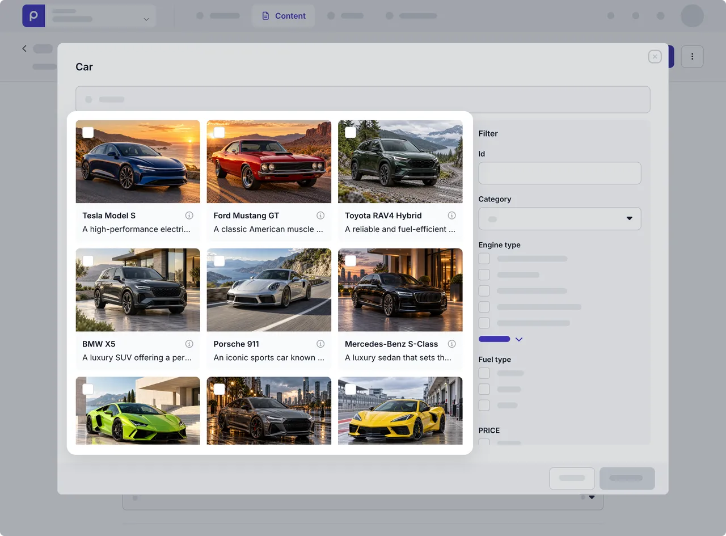Viewport: 726px width, 536px height.
Task: Select the Mercedes-Benz S-Class checkbox
Action: click(x=351, y=260)
